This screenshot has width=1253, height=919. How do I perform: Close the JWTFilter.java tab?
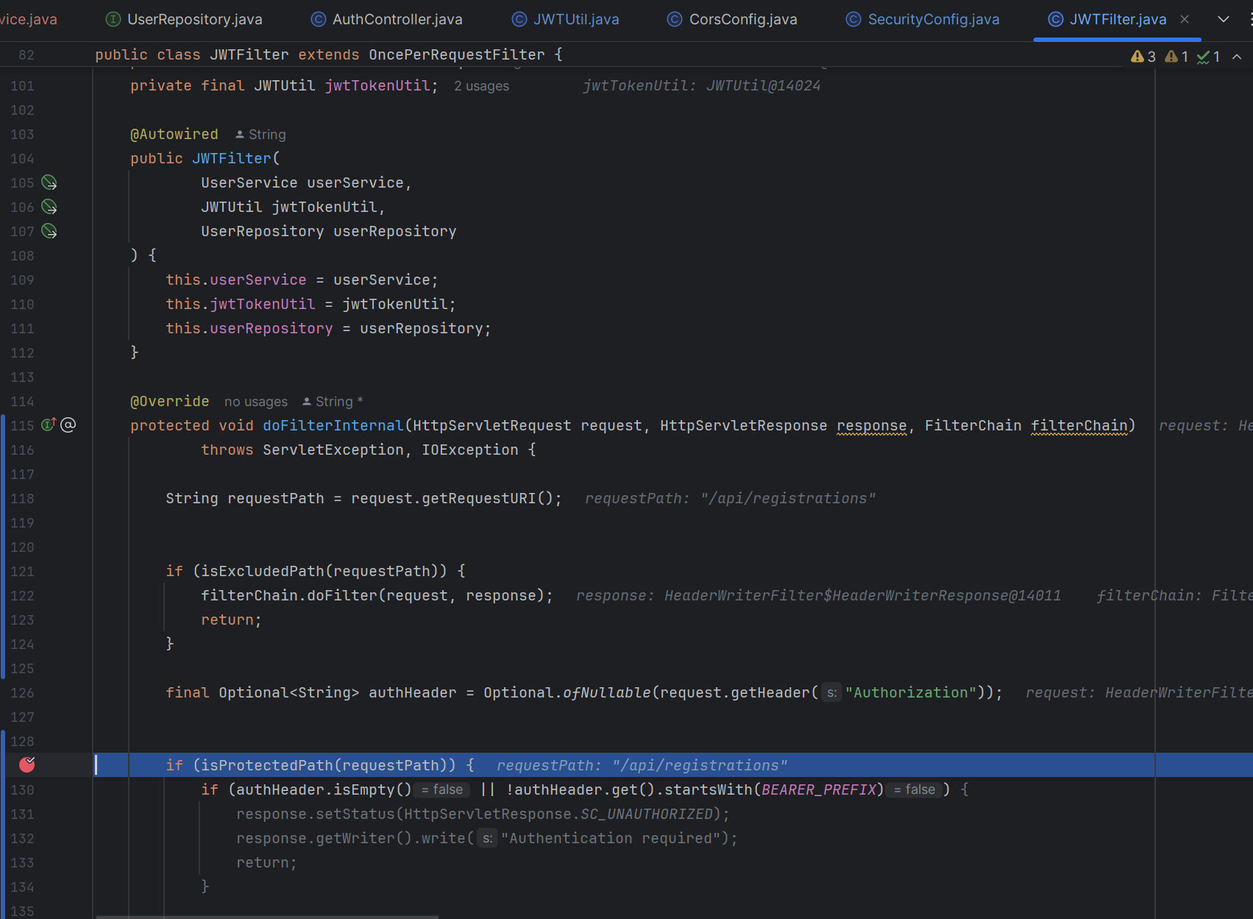(x=1185, y=19)
